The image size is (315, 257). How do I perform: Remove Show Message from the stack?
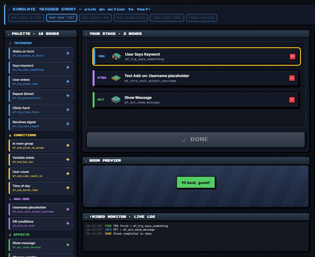tap(292, 99)
